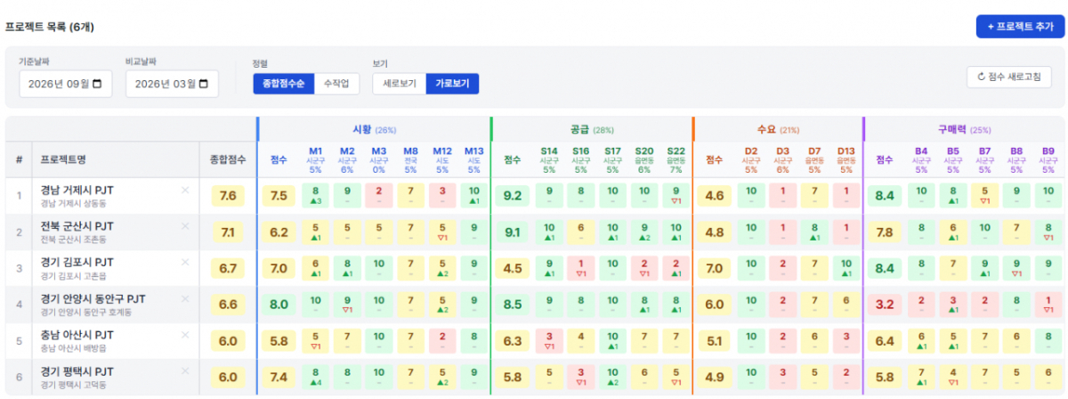The image size is (1068, 399).
Task: Click 경기 안양시 종합점수 6.6 cell
Action: point(227,305)
